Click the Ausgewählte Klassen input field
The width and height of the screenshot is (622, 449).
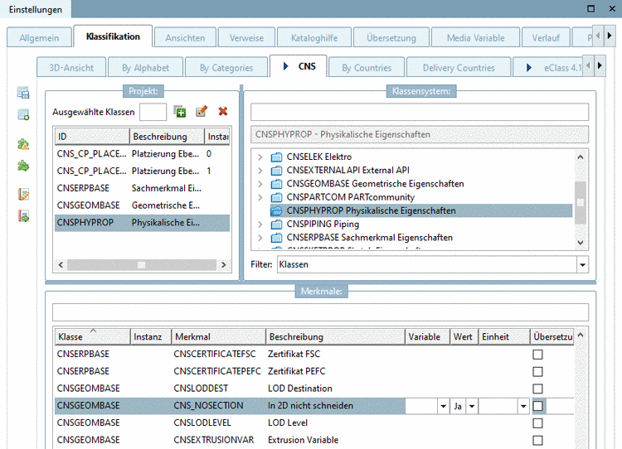153,111
